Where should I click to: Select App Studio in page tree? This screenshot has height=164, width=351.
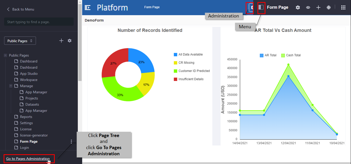[29, 74]
